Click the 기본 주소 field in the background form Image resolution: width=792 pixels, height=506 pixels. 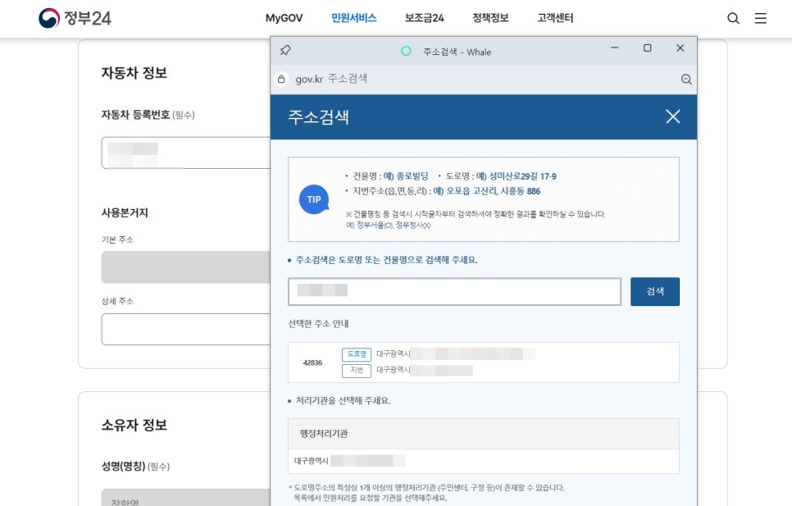(x=186, y=267)
